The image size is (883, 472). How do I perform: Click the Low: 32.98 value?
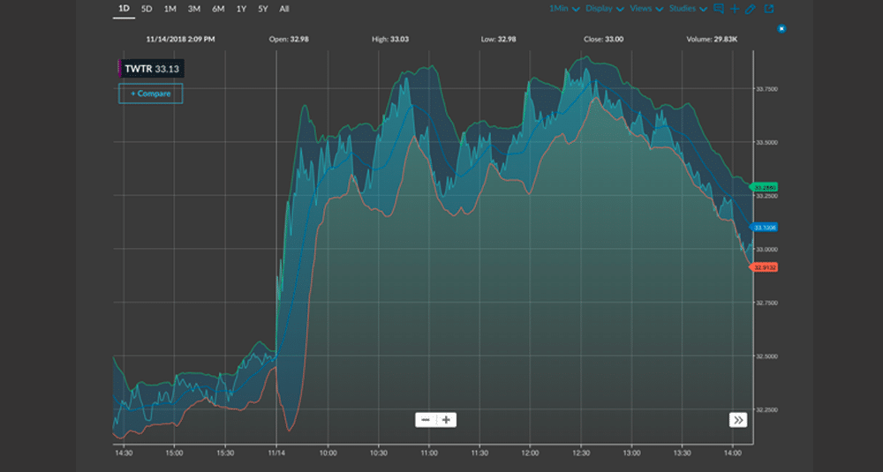(x=498, y=40)
